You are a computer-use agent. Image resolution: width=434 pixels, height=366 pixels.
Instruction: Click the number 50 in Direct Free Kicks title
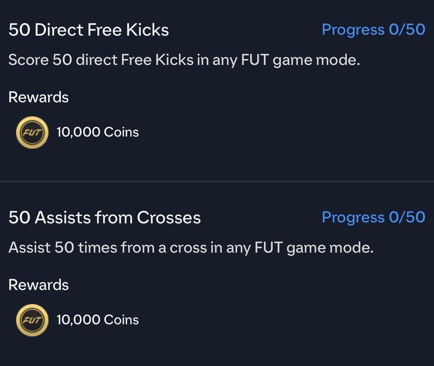coord(19,30)
